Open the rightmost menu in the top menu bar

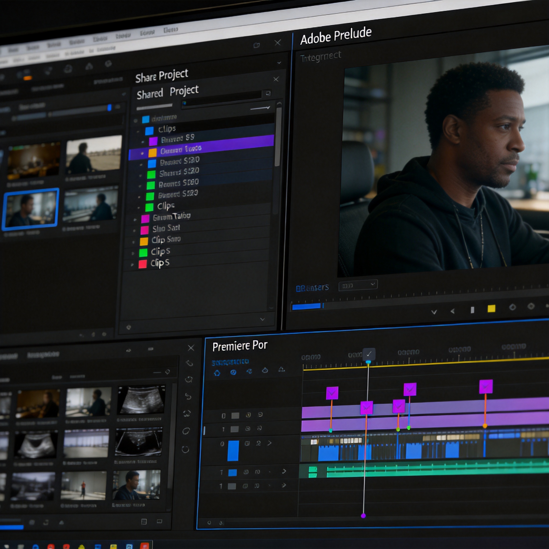click(x=170, y=29)
